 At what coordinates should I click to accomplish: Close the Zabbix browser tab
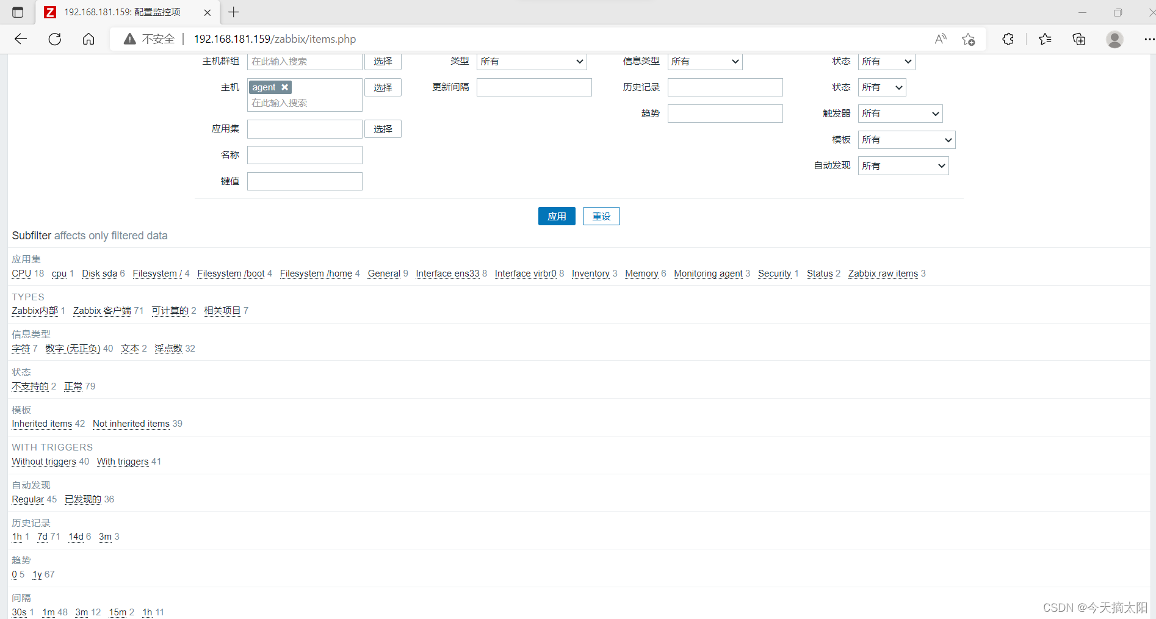(x=208, y=12)
